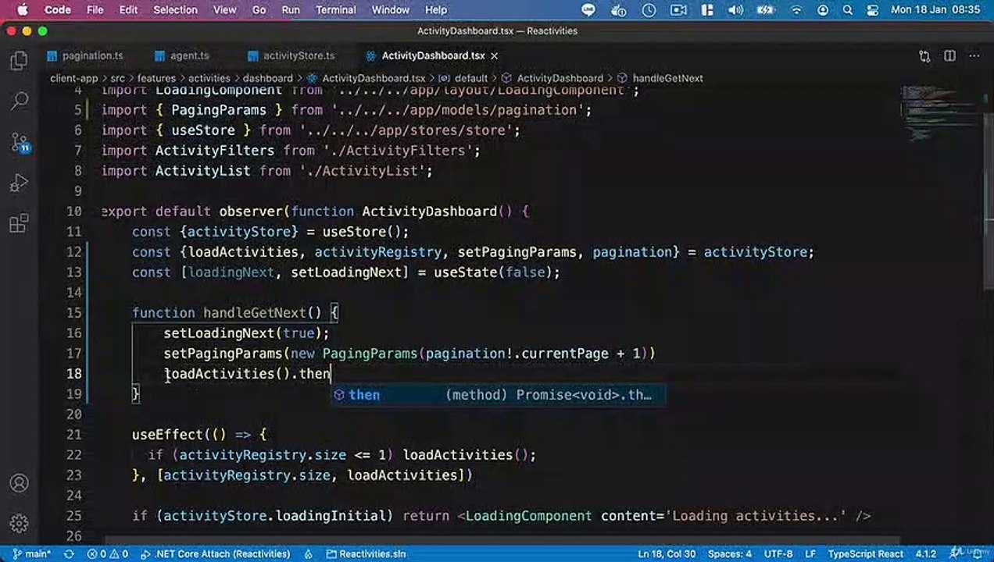Image resolution: width=994 pixels, height=562 pixels.
Task: Close the ActivityDashboard.tsx tab
Action: pyautogui.click(x=494, y=56)
